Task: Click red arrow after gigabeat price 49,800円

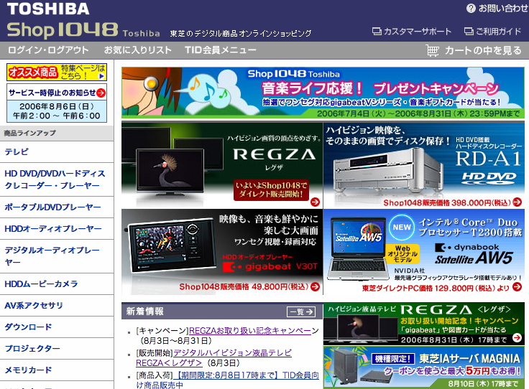Action: click(315, 286)
